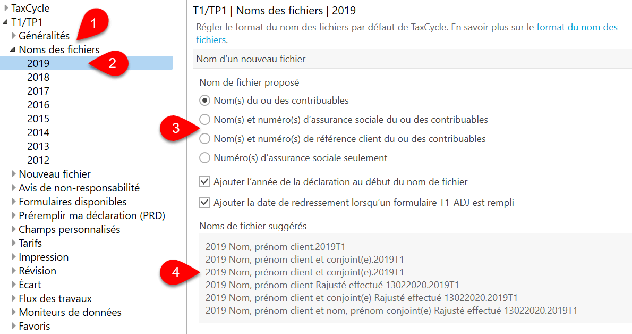Expand the Impression section arrow
The image size is (632, 334).
tap(14, 257)
